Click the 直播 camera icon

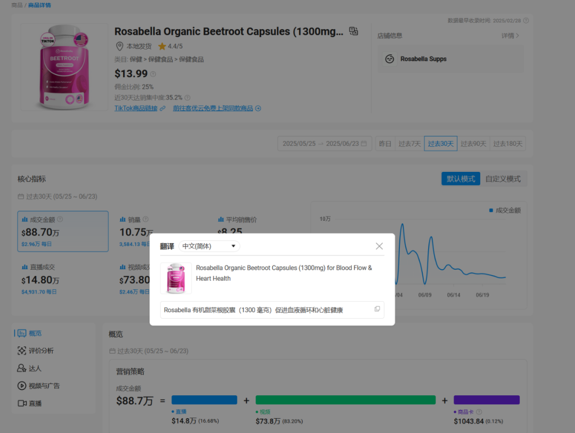point(22,403)
